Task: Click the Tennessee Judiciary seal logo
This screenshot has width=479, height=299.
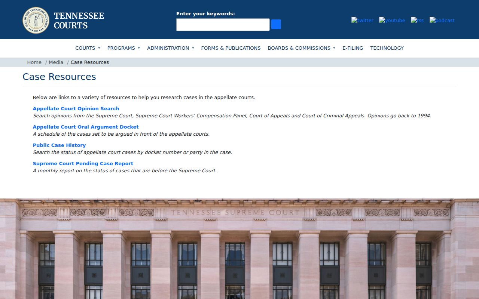Action: (x=36, y=20)
